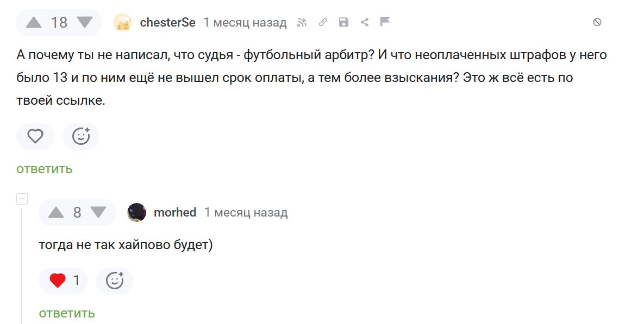The height and width of the screenshot is (324, 625).
Task: Click the ignore icon on chesterSe's comment
Action: coord(597,22)
